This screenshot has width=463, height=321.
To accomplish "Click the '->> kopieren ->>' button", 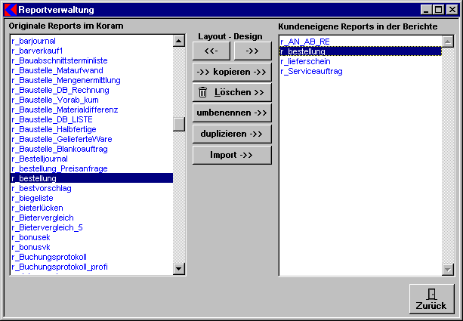I will [232, 72].
